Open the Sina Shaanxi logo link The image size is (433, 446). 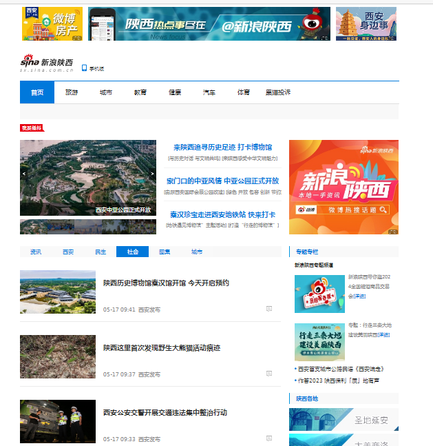[47, 63]
